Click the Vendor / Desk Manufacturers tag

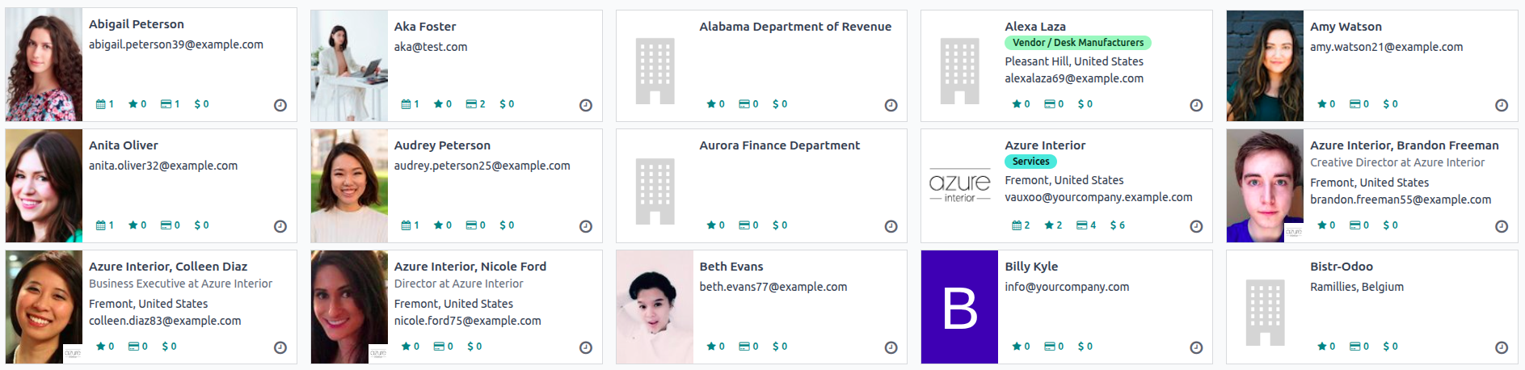pyautogui.click(x=1077, y=43)
